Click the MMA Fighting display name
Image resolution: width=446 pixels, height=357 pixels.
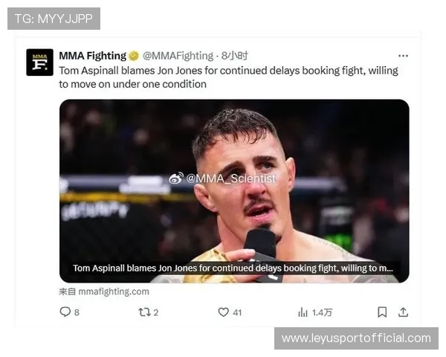point(92,56)
